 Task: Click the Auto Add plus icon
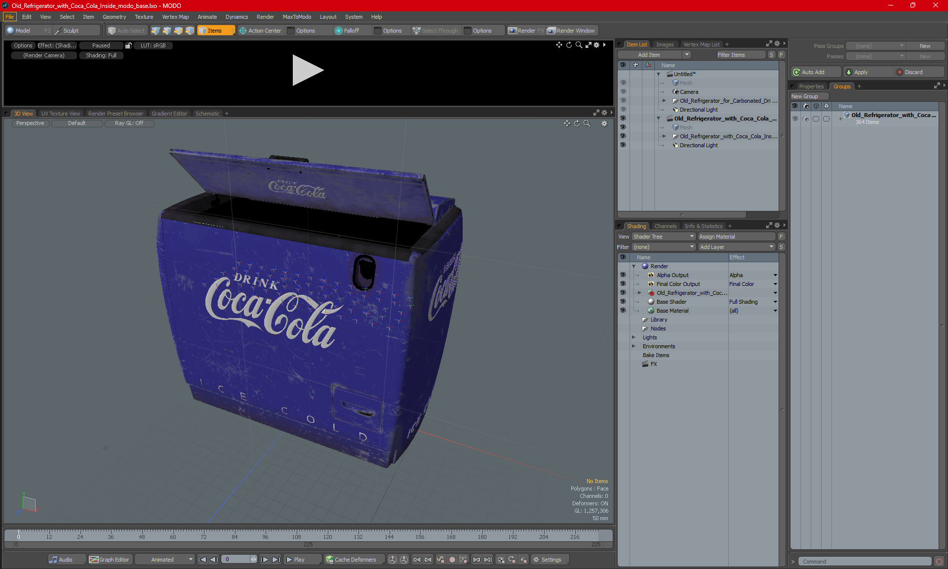point(796,72)
